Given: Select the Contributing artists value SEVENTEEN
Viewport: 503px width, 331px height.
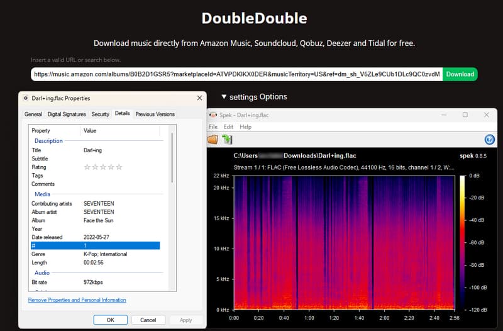Looking at the screenshot, I should click(99, 203).
